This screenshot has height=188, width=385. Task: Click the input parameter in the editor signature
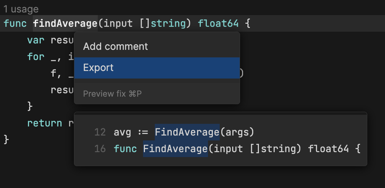pyautogui.click(x=118, y=24)
